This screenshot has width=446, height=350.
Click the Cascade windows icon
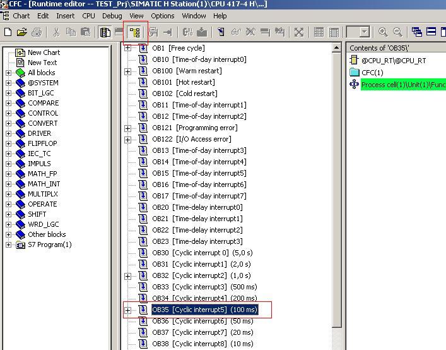[x=417, y=32]
